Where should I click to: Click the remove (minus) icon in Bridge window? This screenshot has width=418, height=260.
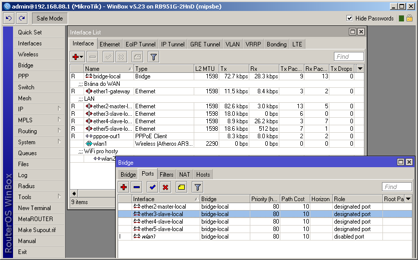click(x=137, y=187)
